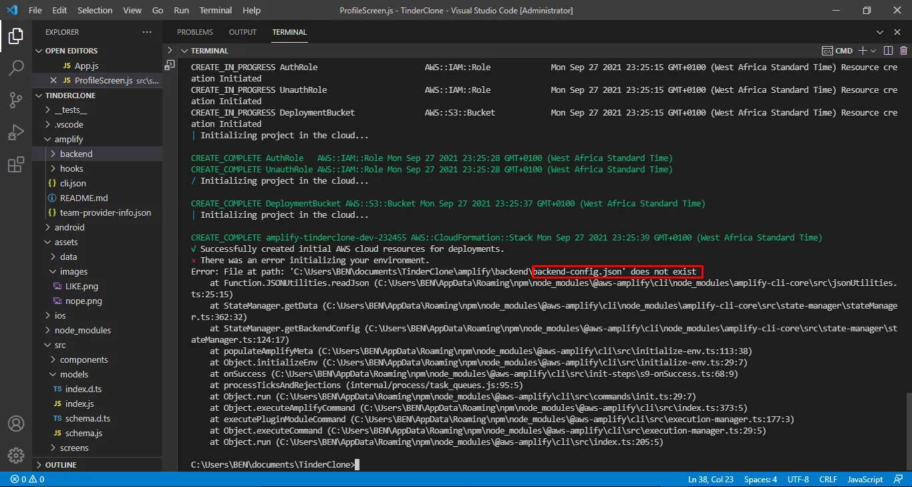Collapse the src folder
912x487 pixels.
point(98,345)
